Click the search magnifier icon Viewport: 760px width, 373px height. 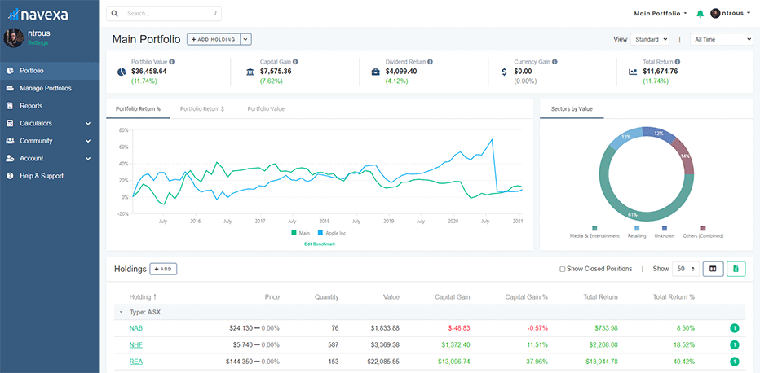tap(116, 14)
